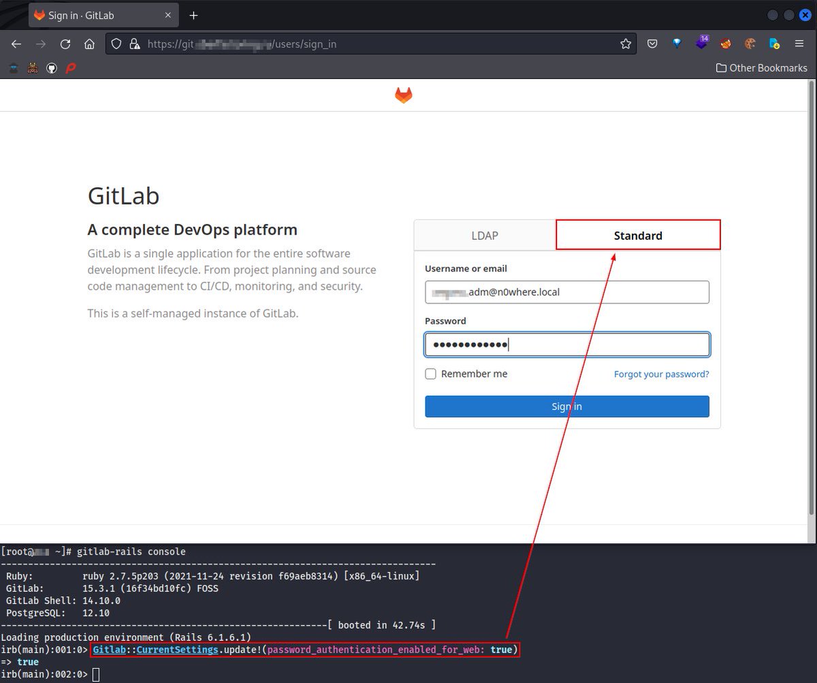The height and width of the screenshot is (683, 817).
Task: Click the 'PostgreSQL: 12.10' terminal line
Action: 58,613
